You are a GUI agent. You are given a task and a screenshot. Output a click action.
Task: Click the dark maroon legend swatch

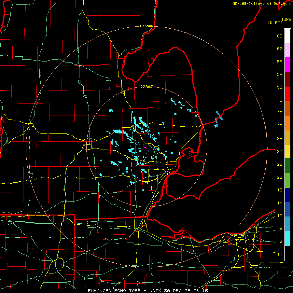coord(287,79)
